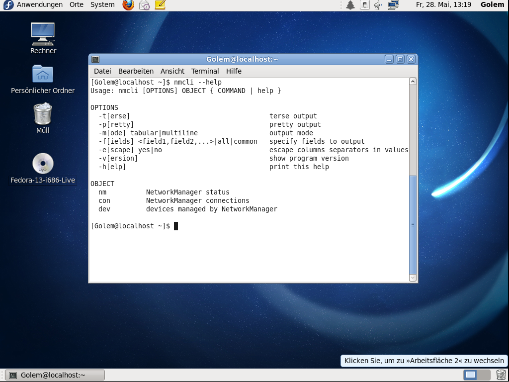Click the '-p[retty]' option text
509x382 pixels.
[116, 124]
